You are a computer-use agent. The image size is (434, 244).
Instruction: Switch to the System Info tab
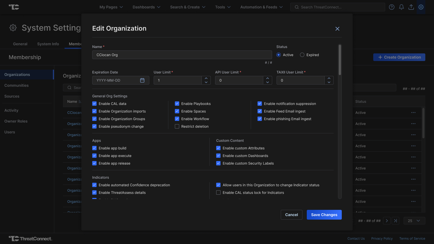48,44
